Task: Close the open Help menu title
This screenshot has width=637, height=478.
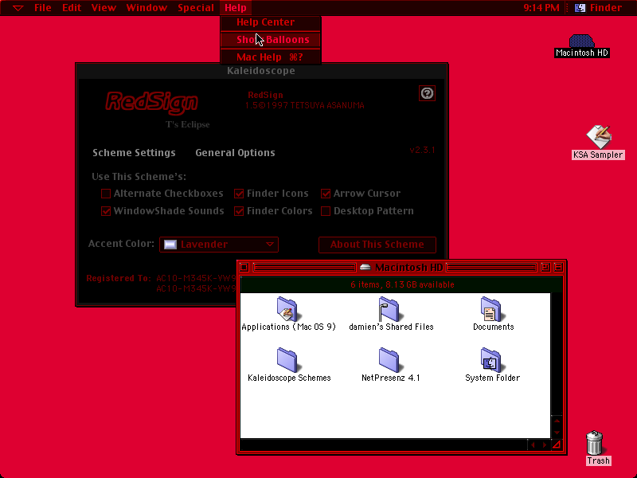Action: tap(236, 8)
